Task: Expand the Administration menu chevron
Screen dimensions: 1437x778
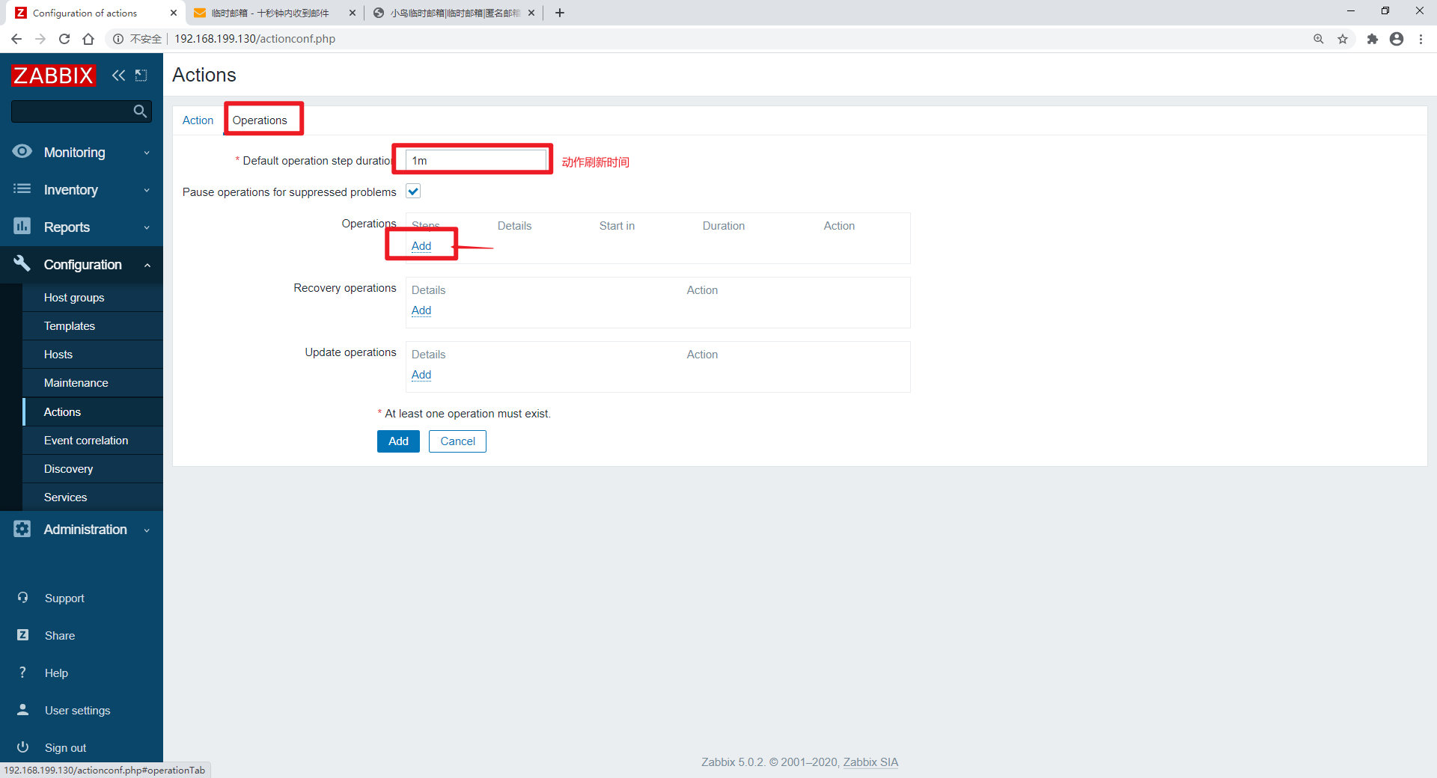Action: (147, 530)
